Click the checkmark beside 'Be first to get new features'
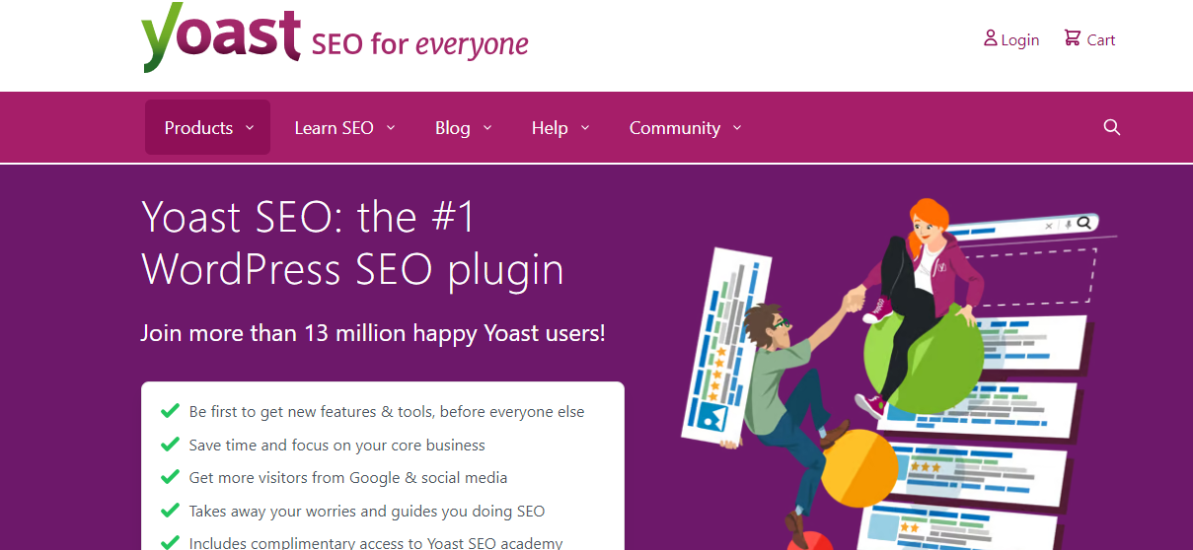The height and width of the screenshot is (550, 1193). (x=170, y=411)
